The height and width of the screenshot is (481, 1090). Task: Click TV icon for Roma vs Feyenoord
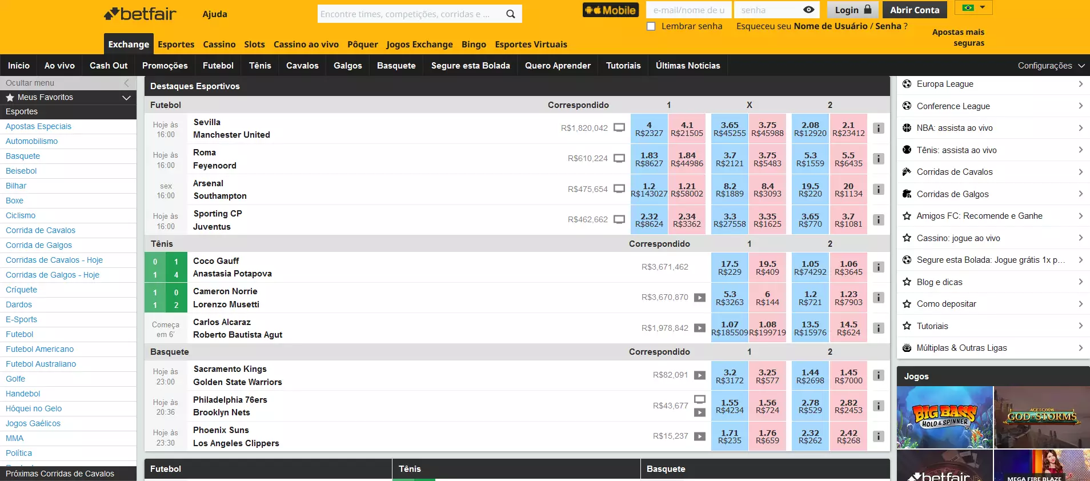tap(619, 158)
